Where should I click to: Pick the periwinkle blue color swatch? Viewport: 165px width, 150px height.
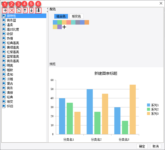click(82, 22)
